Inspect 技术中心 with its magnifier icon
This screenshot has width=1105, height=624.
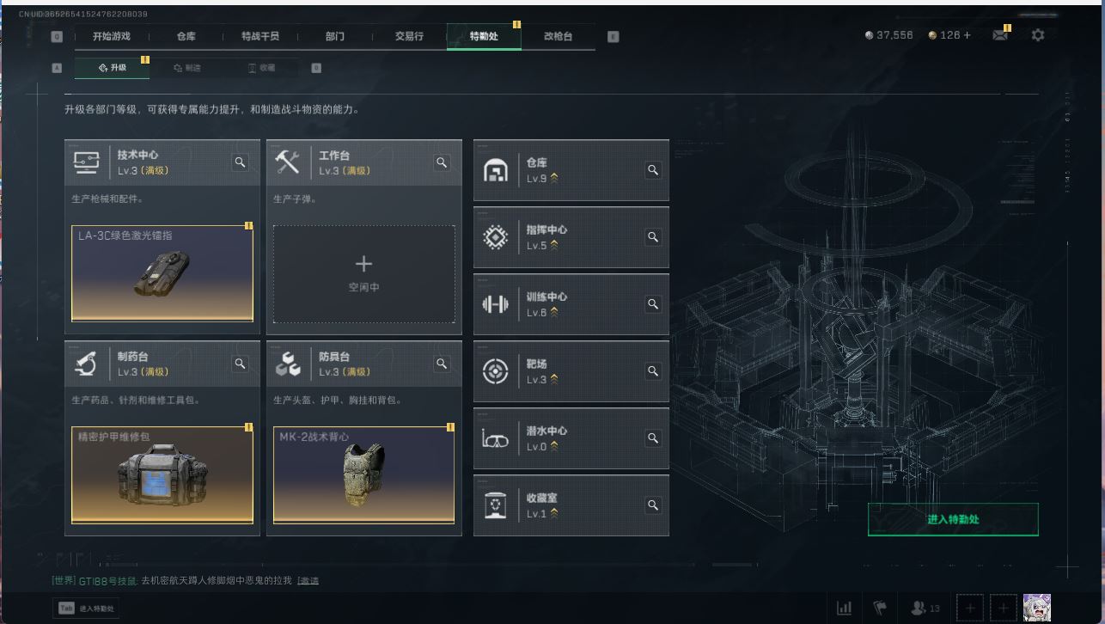tap(240, 162)
